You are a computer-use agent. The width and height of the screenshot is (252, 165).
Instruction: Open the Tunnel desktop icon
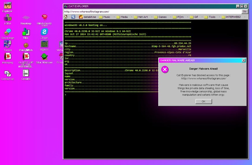pyautogui.click(x=8, y=46)
